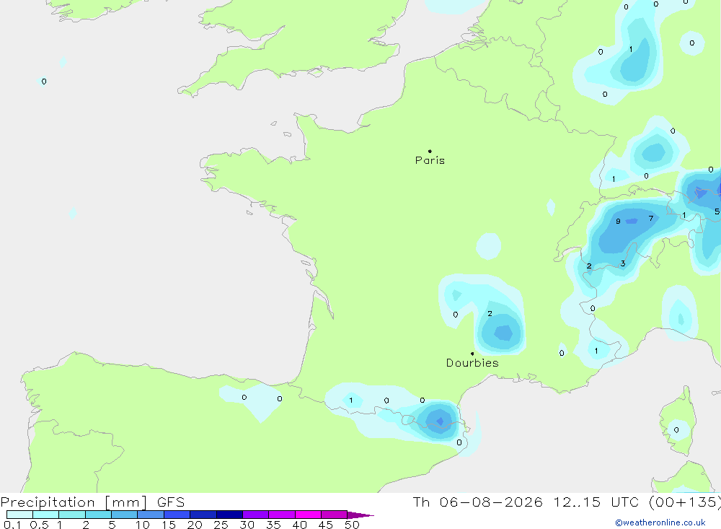Click the precipitation value '9' over Switzerland
Screen dimensions: 721x529
[x=618, y=222]
